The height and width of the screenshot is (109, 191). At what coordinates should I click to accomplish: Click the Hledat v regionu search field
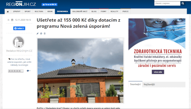167,3
